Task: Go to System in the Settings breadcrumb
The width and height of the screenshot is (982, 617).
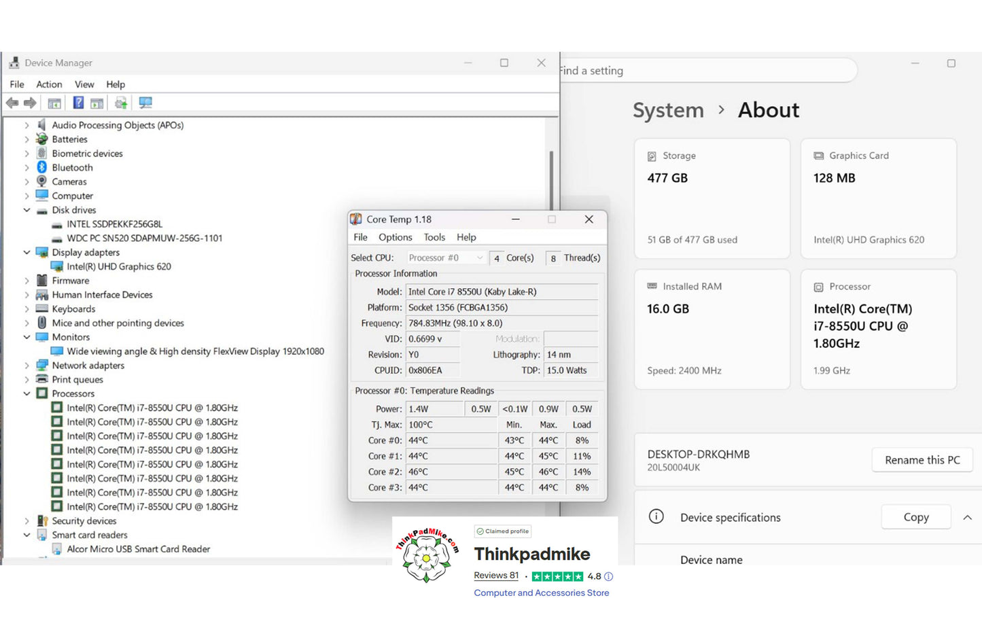Action: pyautogui.click(x=669, y=110)
